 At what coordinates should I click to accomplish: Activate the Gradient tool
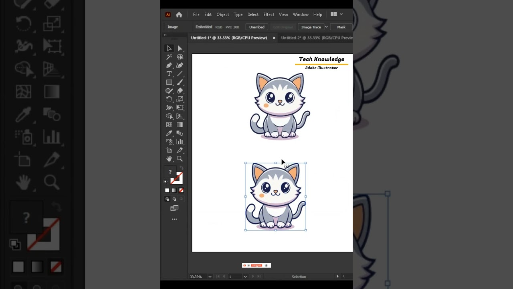[x=180, y=124]
